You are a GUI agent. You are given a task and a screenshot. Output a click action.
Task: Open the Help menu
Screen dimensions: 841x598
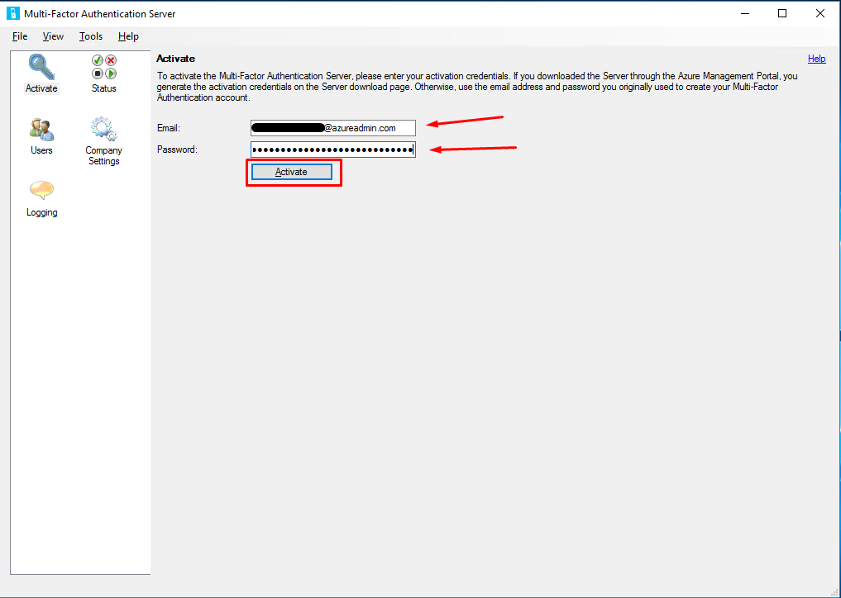click(x=129, y=36)
